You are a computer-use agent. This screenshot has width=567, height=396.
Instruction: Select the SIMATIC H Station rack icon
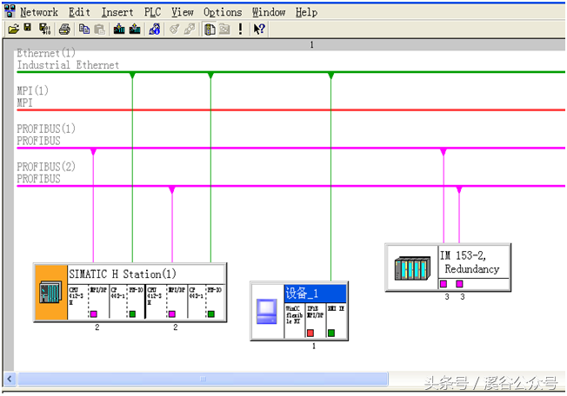click(x=49, y=292)
